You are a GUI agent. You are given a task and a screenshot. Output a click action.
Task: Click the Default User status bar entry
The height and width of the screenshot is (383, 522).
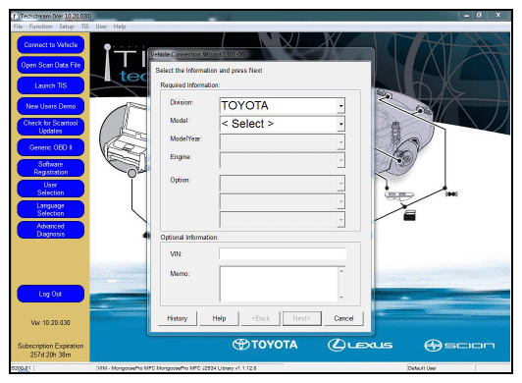pyautogui.click(x=422, y=368)
